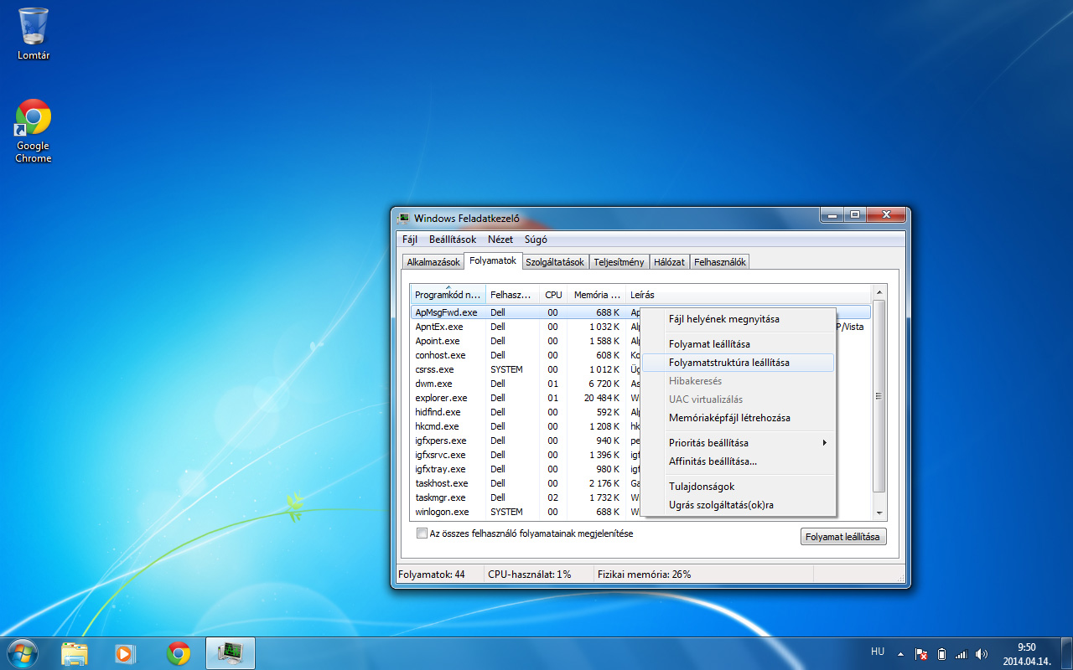Enable showing processes from all users checkbox
This screenshot has height=670, width=1073.
pos(422,533)
